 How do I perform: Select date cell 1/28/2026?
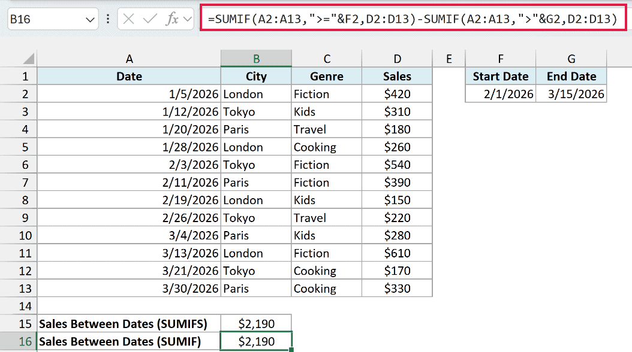[x=129, y=147]
